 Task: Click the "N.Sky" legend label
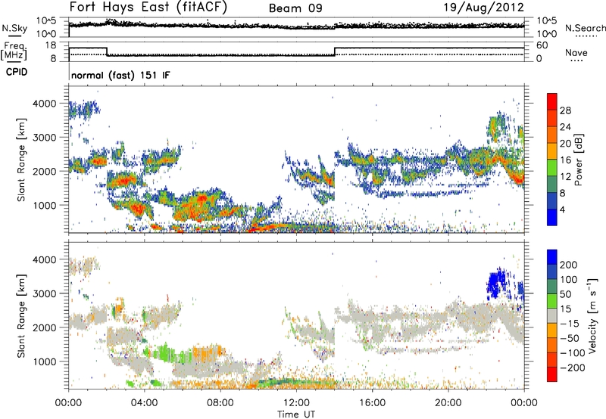(x=14, y=28)
